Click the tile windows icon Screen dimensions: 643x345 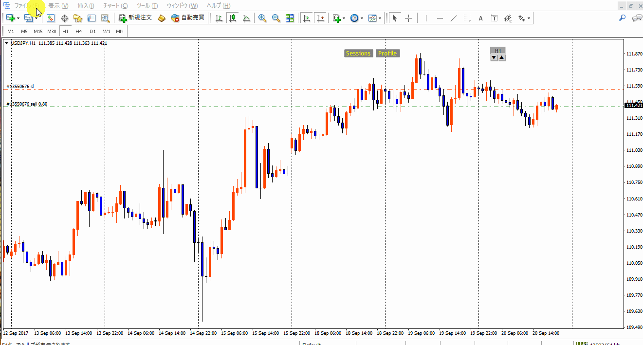pyautogui.click(x=290, y=18)
